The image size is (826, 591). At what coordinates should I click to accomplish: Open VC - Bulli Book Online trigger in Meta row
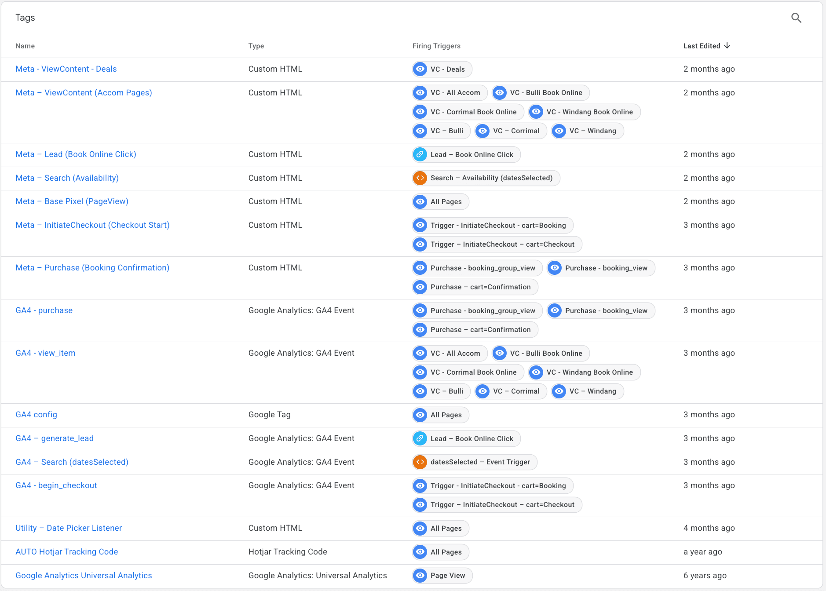click(x=541, y=93)
